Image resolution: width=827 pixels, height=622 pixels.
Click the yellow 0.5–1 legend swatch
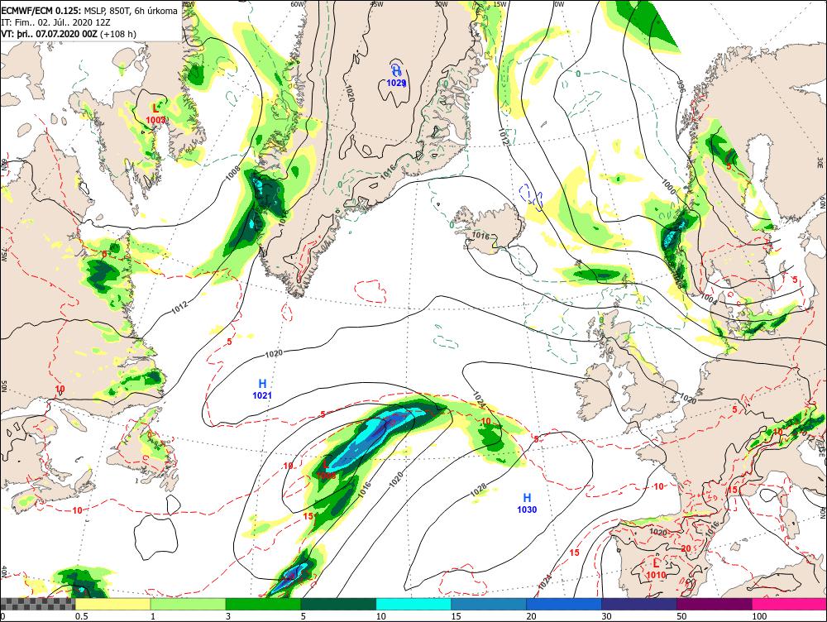coord(112,604)
